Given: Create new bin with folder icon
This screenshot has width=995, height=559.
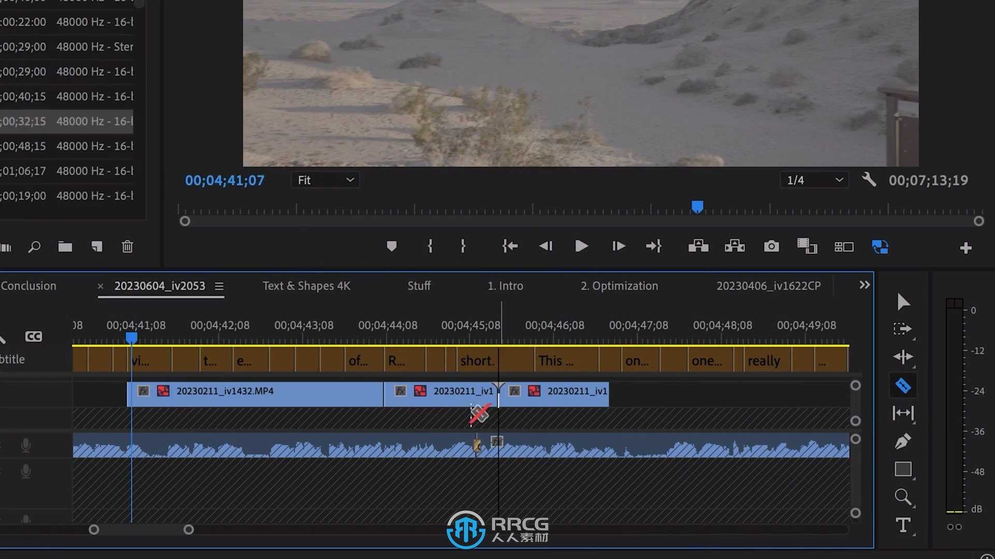Looking at the screenshot, I should (65, 246).
